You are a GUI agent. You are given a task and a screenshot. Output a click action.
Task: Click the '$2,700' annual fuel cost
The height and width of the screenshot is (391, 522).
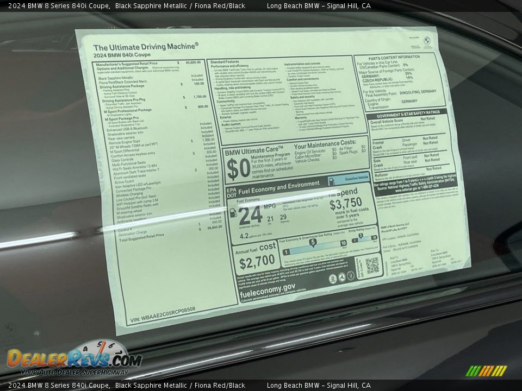(x=257, y=262)
